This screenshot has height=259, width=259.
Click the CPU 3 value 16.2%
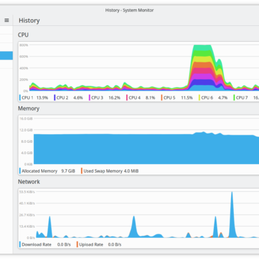tap(114, 98)
